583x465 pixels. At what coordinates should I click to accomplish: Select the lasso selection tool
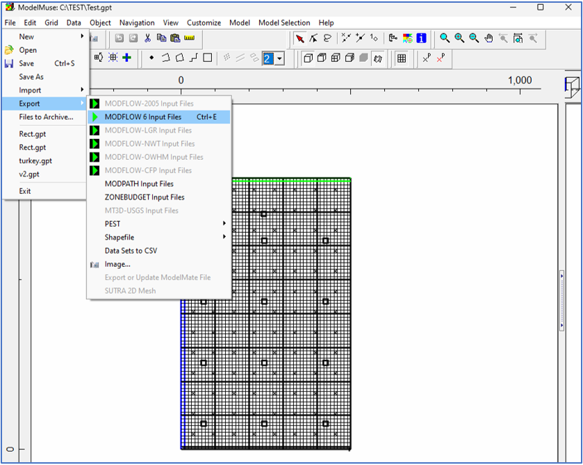pos(327,38)
